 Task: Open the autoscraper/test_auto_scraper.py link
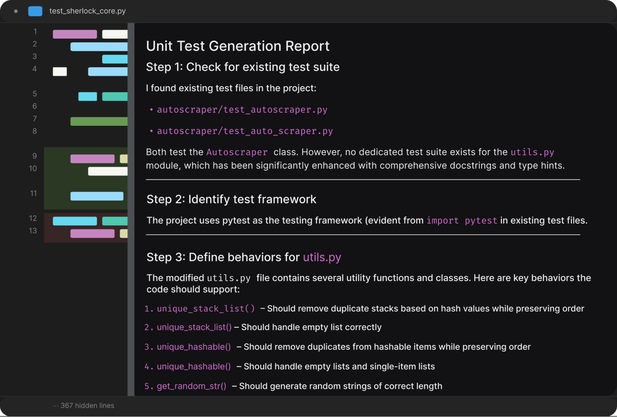pos(245,131)
